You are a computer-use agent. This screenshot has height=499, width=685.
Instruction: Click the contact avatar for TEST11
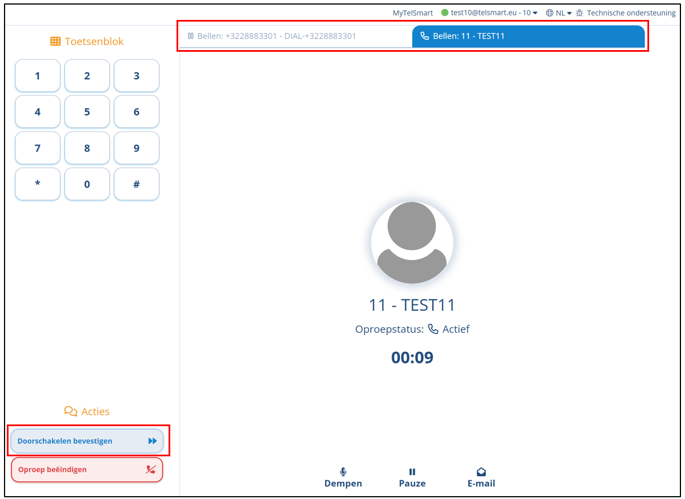coord(412,242)
